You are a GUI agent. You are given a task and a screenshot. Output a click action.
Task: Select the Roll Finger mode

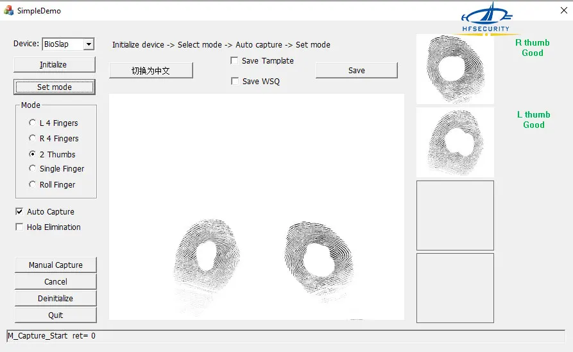(52, 184)
